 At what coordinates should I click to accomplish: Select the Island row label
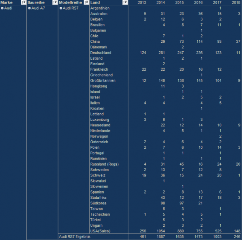[95, 92]
